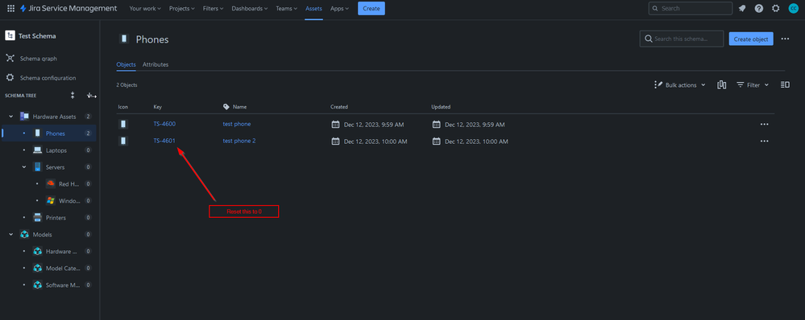Click the Updated column header
This screenshot has width=805, height=320.
pos(441,107)
